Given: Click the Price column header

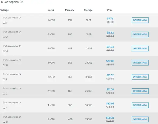Looking at the screenshot, I should click(110, 10).
